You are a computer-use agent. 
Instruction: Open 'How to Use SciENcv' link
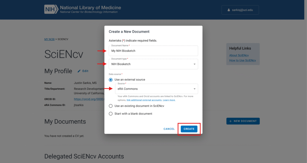click(x=243, y=60)
